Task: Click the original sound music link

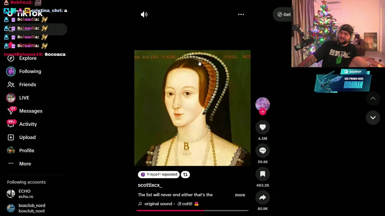Action: point(168,204)
